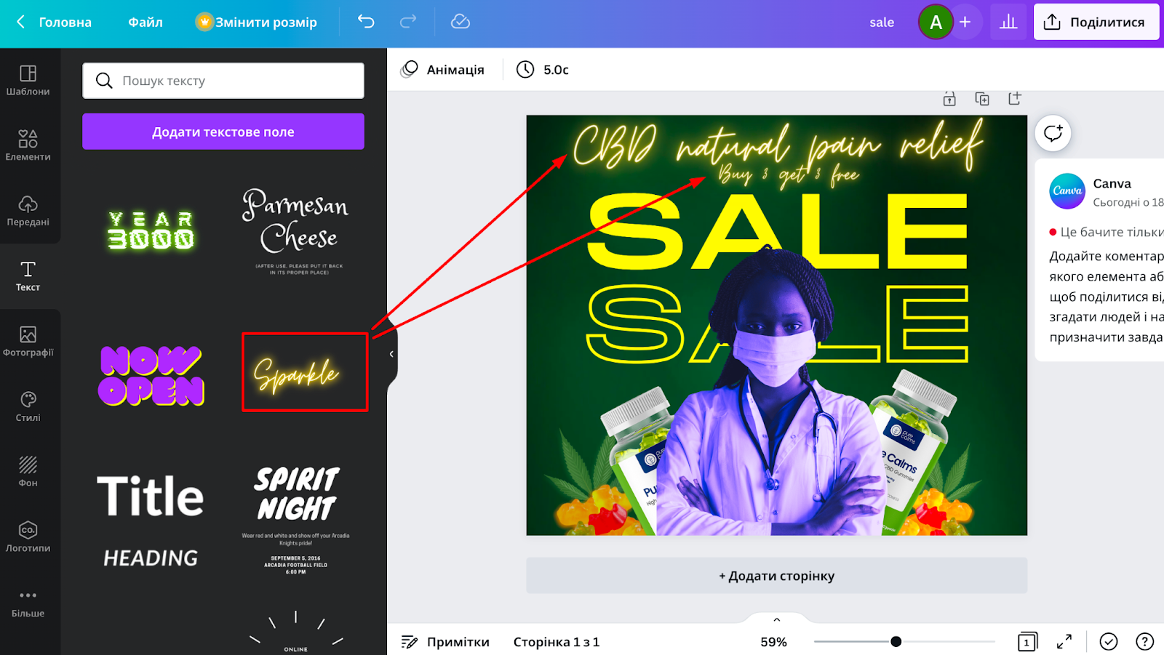The image size is (1164, 655).
Task: Open the Фон background panel
Action: pyautogui.click(x=28, y=472)
